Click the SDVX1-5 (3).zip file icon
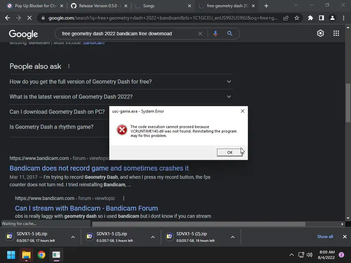 pos(89,236)
